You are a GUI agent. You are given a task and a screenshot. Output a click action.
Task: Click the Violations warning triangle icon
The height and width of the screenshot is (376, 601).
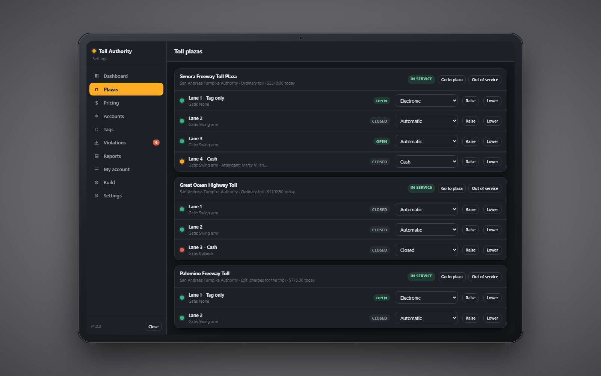[97, 143]
